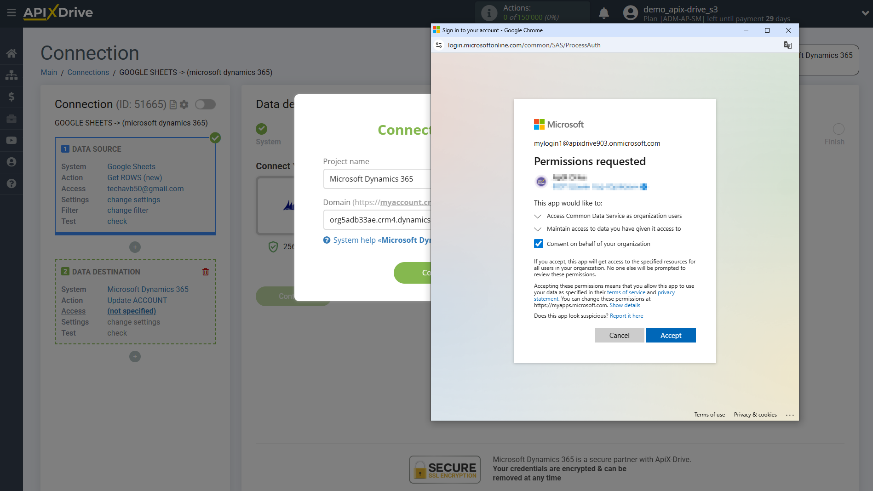Click System help question mark icon

tap(327, 240)
